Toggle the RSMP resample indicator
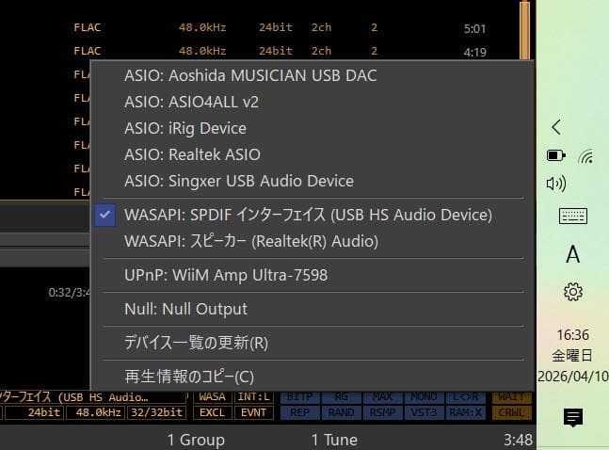 tap(383, 412)
